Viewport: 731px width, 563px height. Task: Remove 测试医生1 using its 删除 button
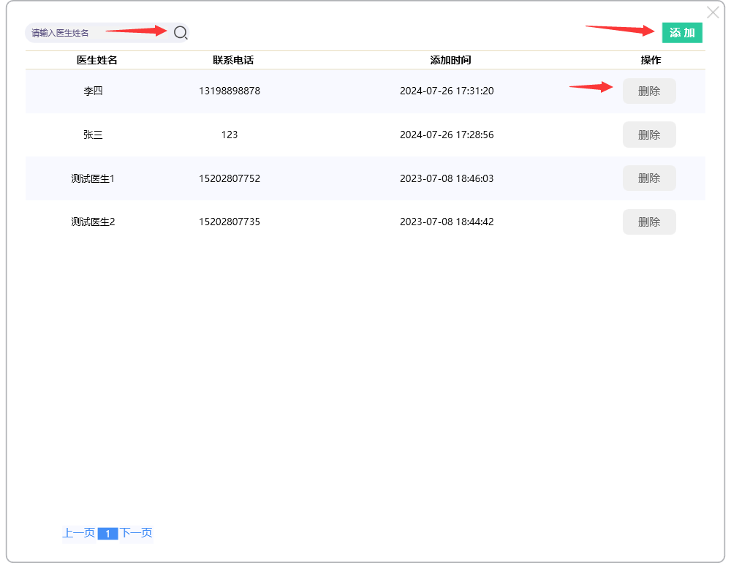pos(649,178)
